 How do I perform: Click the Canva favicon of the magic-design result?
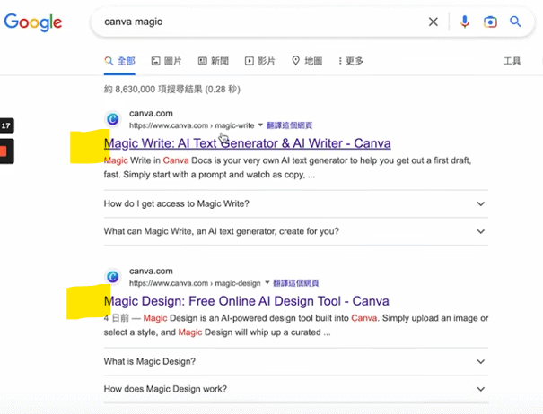coord(113,277)
